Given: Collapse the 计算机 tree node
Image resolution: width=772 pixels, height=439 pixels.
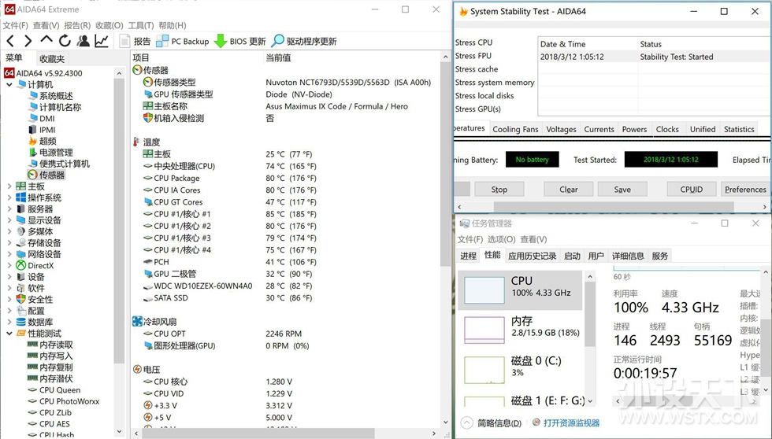Looking at the screenshot, I should click(x=9, y=84).
